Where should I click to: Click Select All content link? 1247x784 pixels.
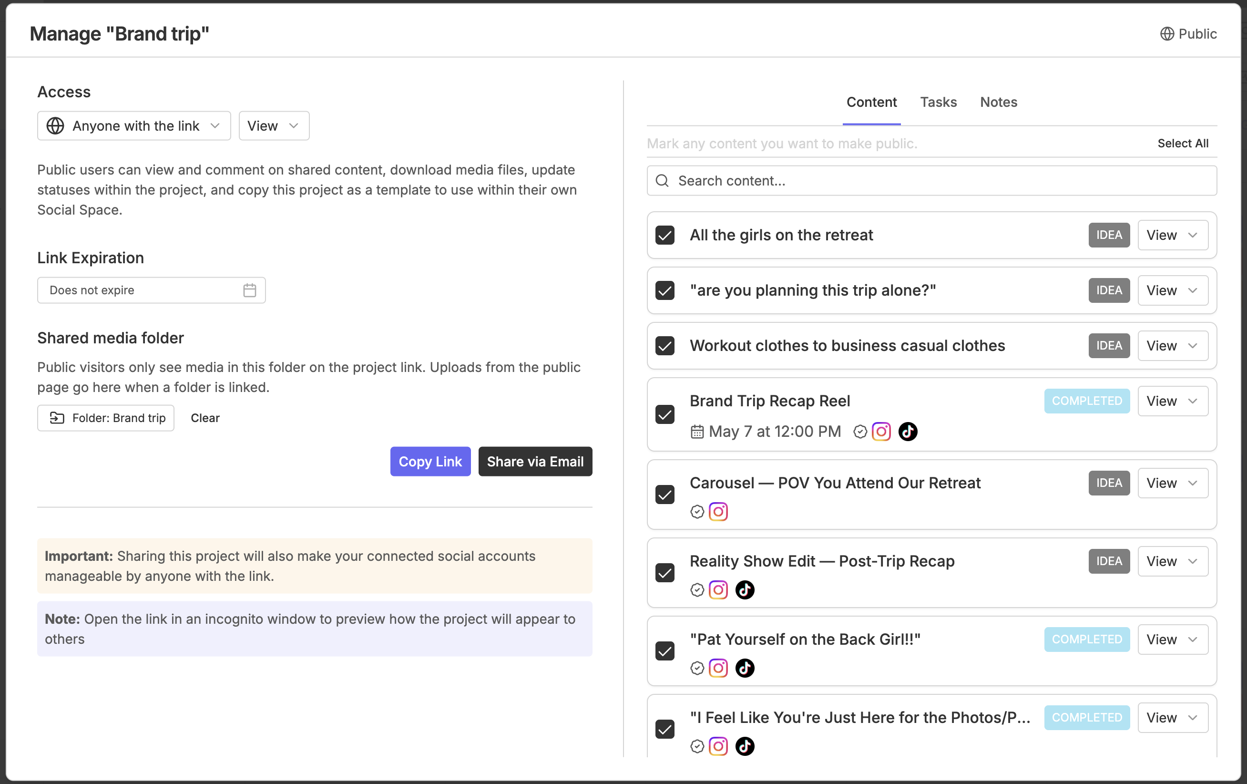pyautogui.click(x=1183, y=144)
